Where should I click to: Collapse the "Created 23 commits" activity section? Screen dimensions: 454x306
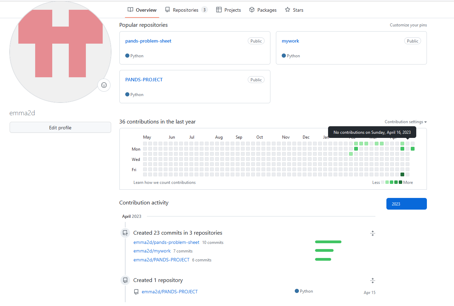(373, 233)
